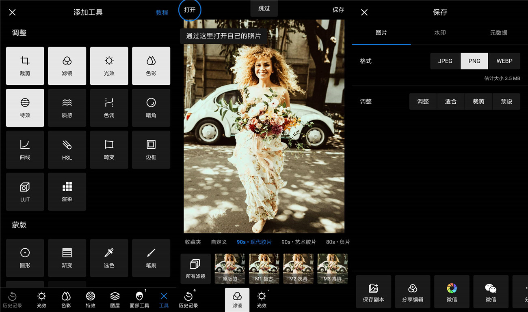Open the 教程 tutorial link
Image resolution: width=528 pixels, height=312 pixels.
[x=162, y=13]
